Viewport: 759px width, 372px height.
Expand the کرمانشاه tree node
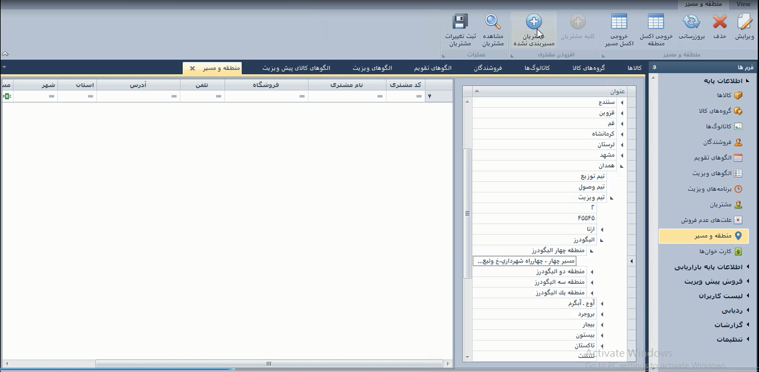622,134
